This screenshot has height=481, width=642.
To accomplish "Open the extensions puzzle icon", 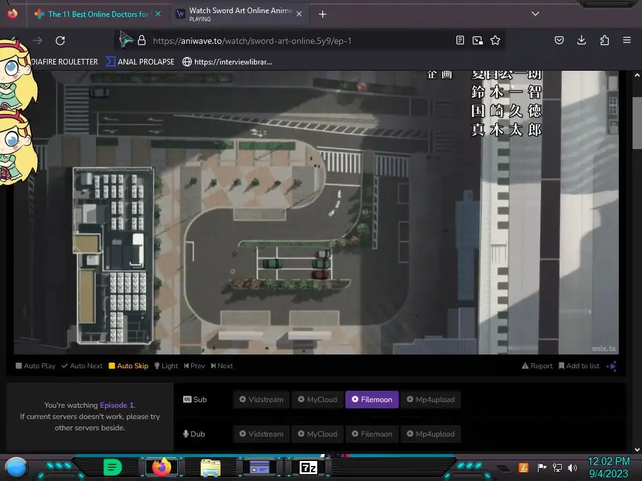I will (604, 40).
